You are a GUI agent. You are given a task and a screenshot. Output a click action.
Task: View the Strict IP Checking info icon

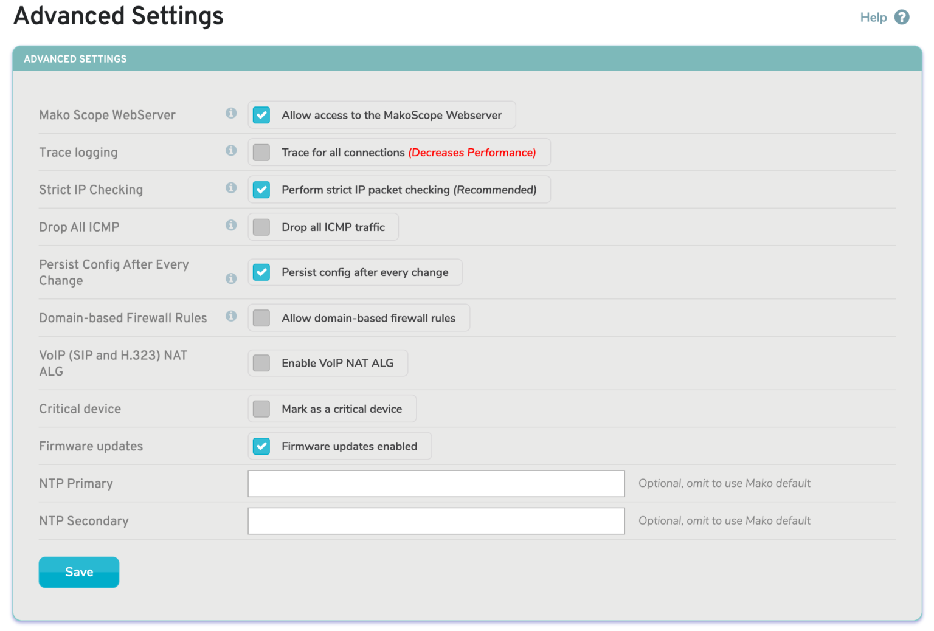pos(231,188)
